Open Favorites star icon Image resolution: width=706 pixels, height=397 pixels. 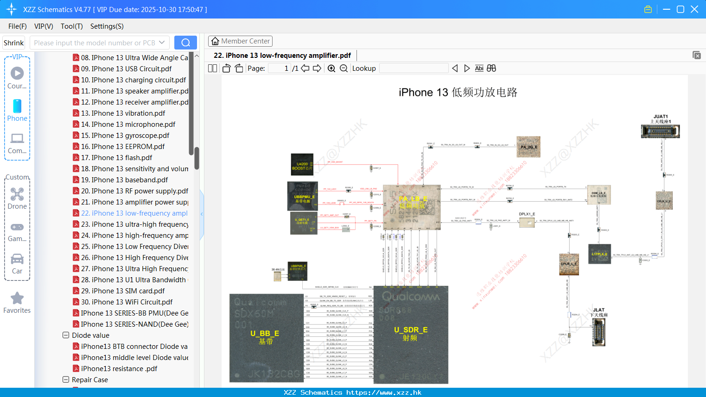click(17, 303)
